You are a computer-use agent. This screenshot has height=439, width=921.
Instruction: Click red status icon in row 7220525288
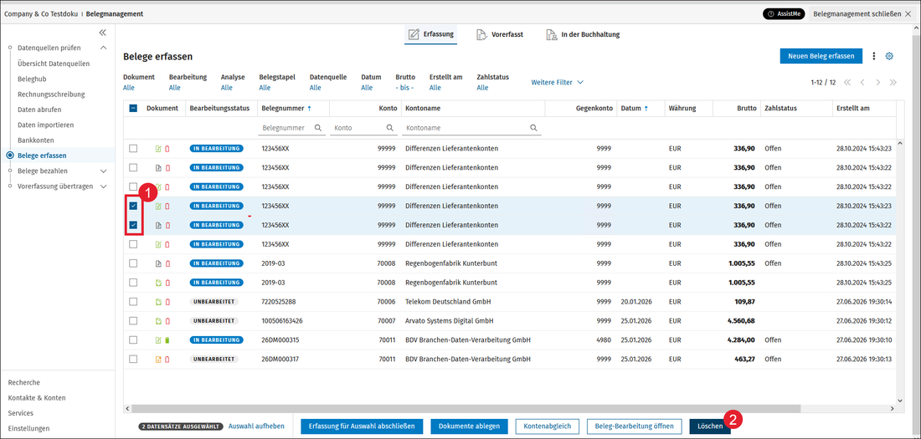pyautogui.click(x=168, y=302)
